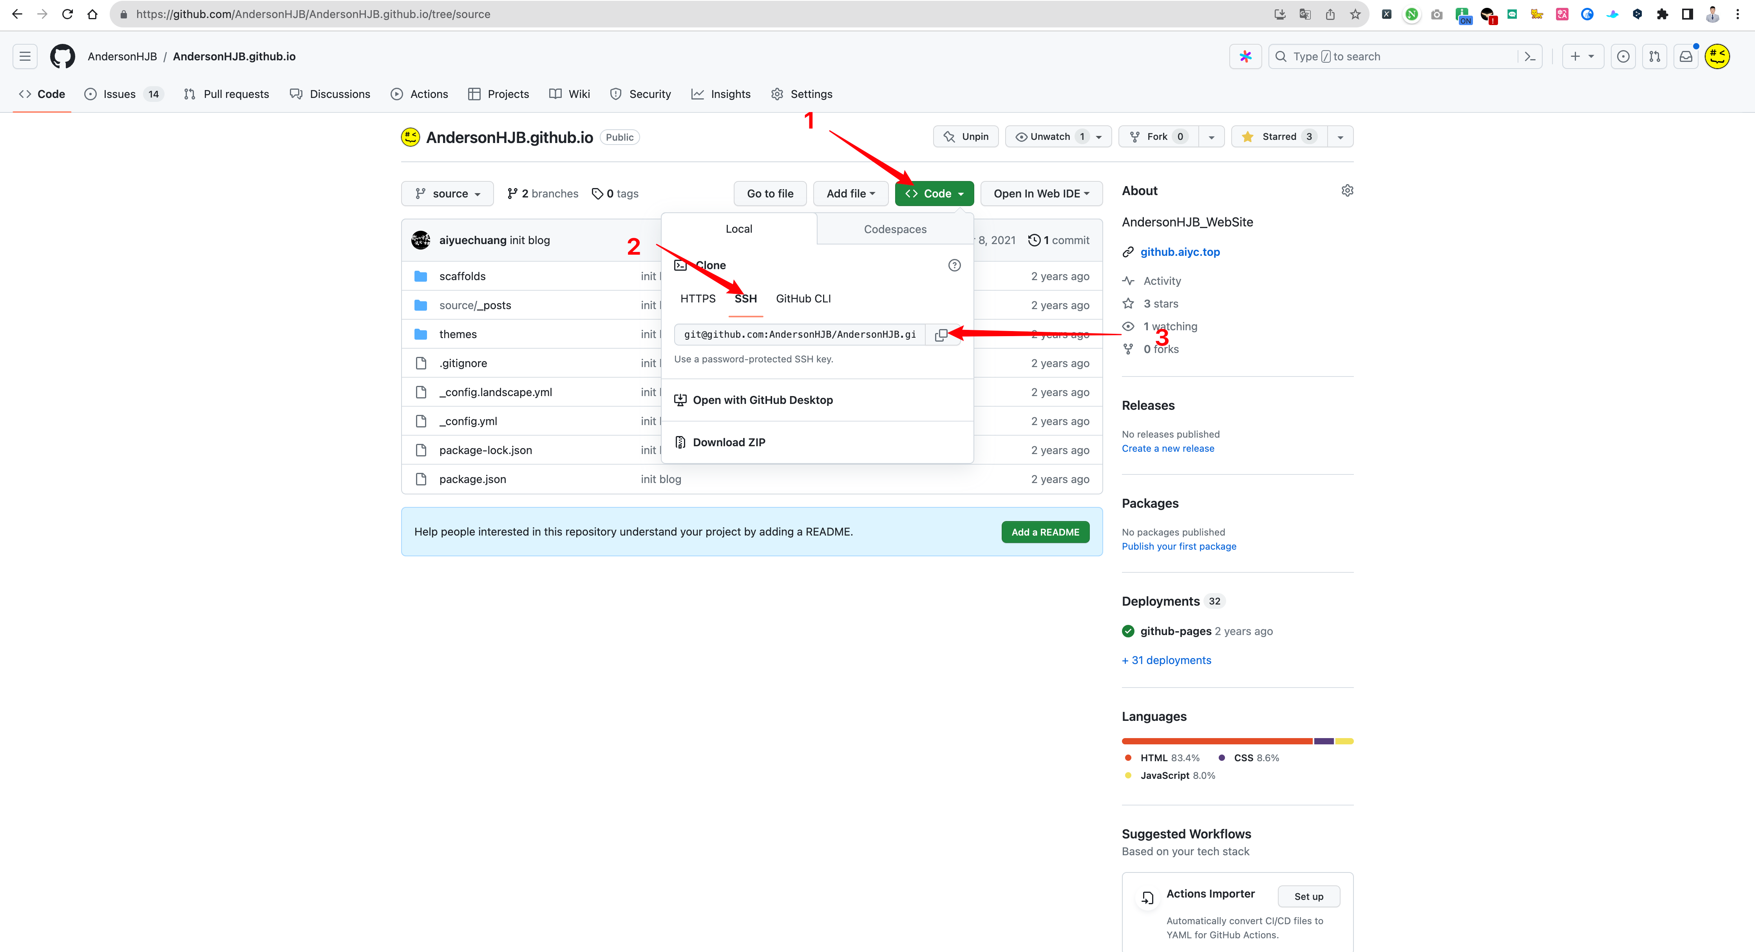
Task: Open the scaffolds folder
Action: [462, 276]
